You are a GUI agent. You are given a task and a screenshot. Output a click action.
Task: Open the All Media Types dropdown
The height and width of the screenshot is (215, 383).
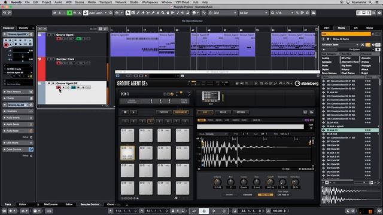[340, 45]
